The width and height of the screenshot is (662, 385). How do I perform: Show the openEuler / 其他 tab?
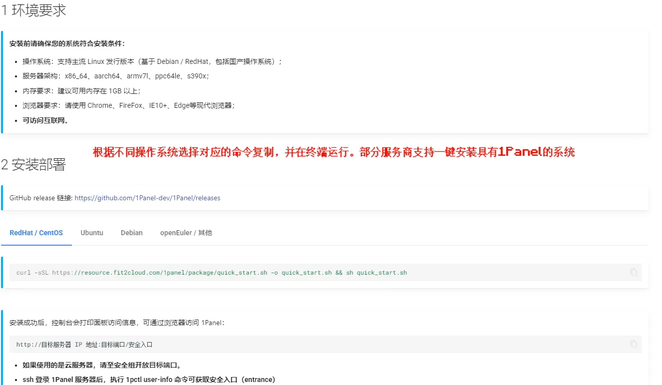tap(186, 233)
